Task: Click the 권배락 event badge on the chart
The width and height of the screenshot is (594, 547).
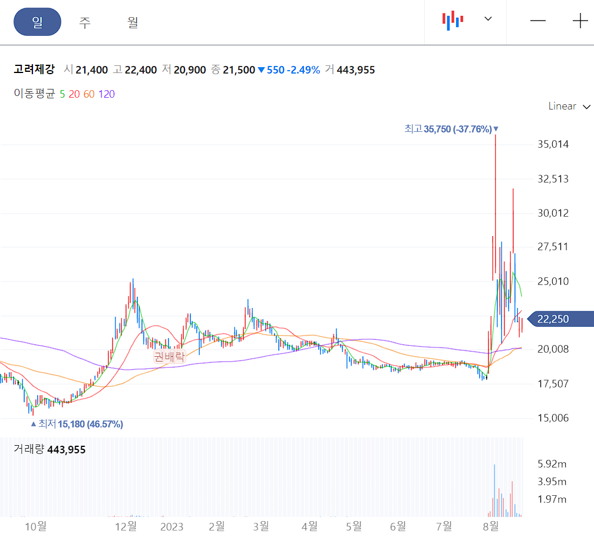Action: (170, 357)
